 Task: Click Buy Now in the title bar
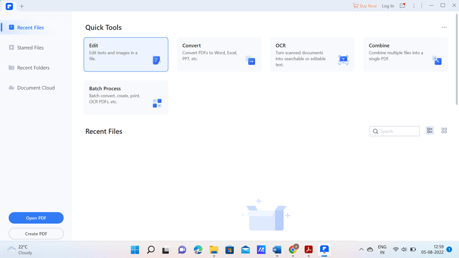(x=364, y=6)
